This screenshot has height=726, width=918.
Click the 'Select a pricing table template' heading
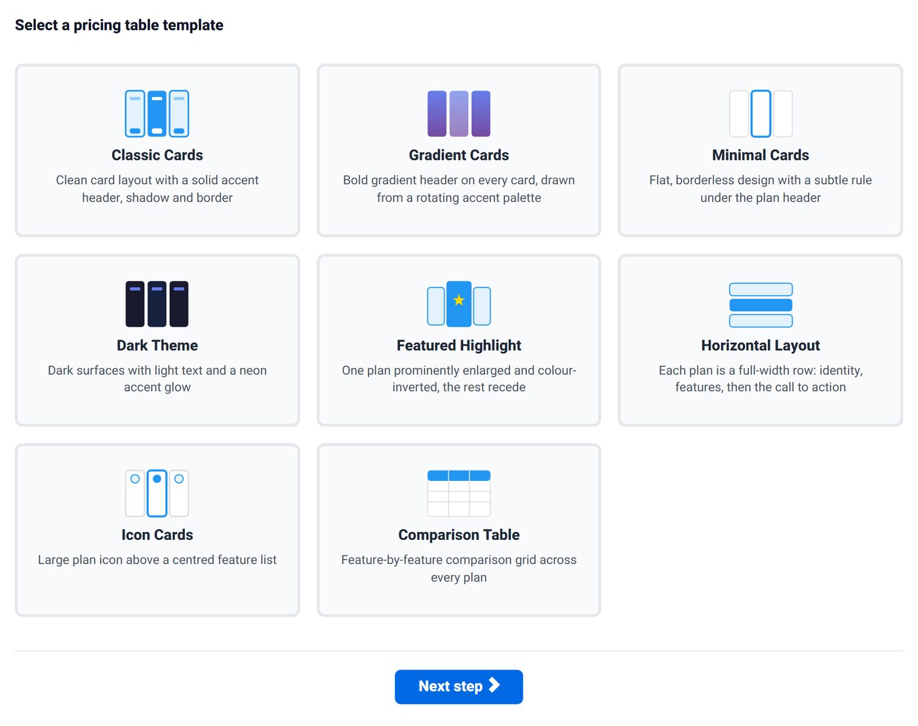pyautogui.click(x=119, y=25)
